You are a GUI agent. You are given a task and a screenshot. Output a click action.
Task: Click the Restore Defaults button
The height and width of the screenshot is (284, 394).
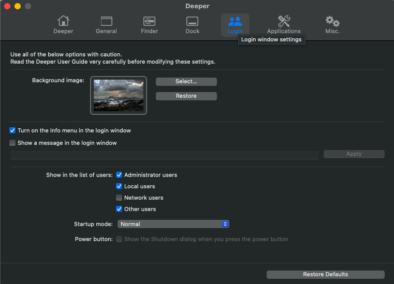[326, 274]
